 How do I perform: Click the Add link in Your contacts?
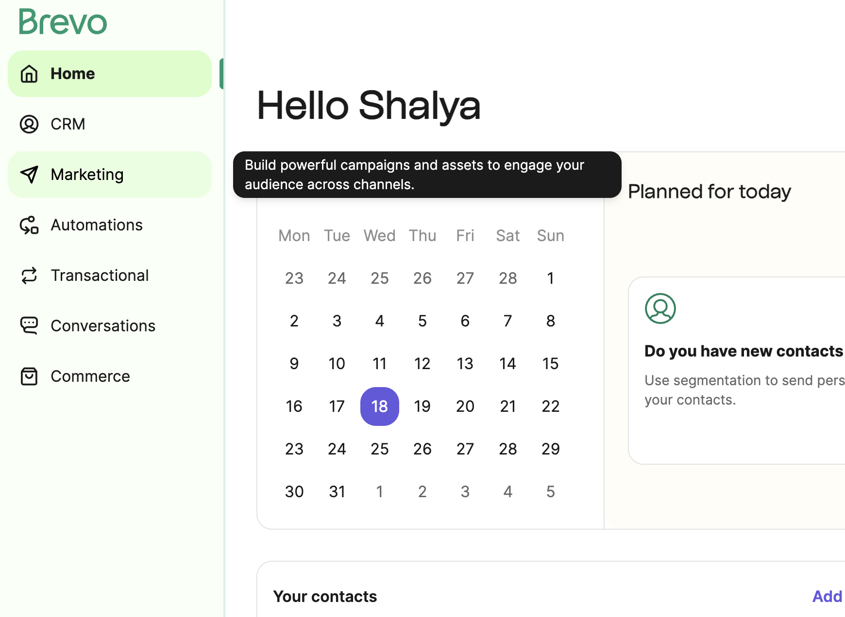click(827, 596)
